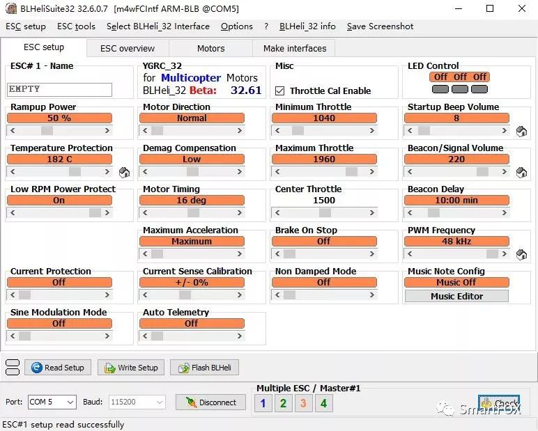Toggle the third LED Control indicator
The width and height of the screenshot is (538, 431).
pos(479,89)
